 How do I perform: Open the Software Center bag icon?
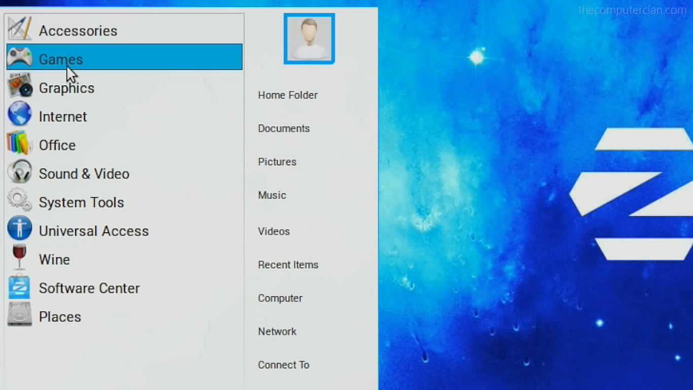(20, 286)
